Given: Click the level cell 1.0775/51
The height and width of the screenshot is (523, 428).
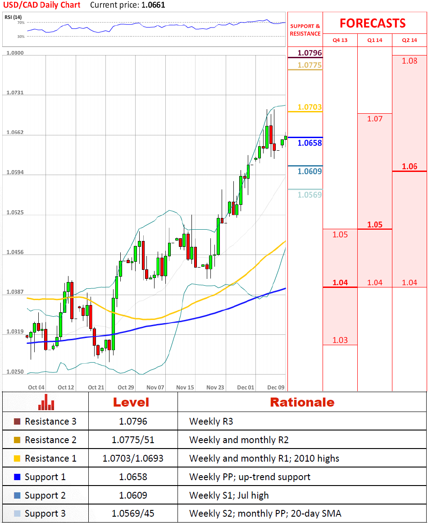Looking at the screenshot, I should tap(133, 440).
